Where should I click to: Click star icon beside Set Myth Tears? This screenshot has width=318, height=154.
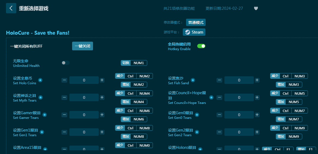[x=41, y=97]
